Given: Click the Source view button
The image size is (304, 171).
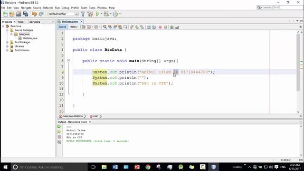Looking at the screenshot, I should (62, 27).
